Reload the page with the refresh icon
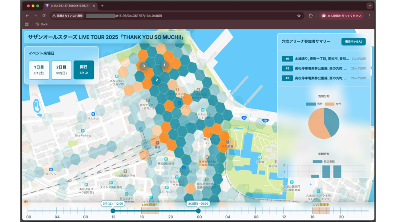Image resolution: width=396 pixels, height=222 pixels. pyautogui.click(x=44, y=16)
